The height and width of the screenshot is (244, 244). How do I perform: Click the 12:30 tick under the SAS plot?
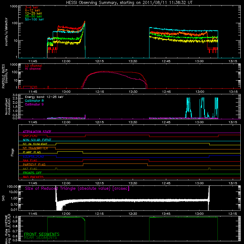point(133,214)
